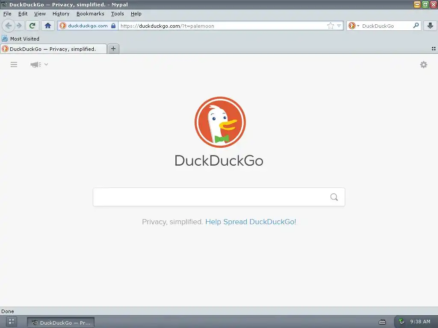
Task: Click the magnifier in the browser search box
Action: (x=416, y=26)
